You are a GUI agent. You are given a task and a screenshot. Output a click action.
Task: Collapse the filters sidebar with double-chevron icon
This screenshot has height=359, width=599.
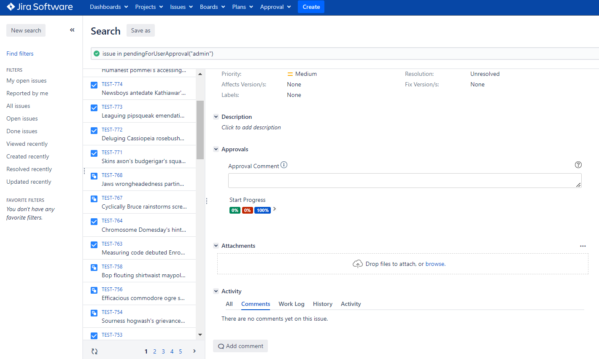pyautogui.click(x=72, y=30)
